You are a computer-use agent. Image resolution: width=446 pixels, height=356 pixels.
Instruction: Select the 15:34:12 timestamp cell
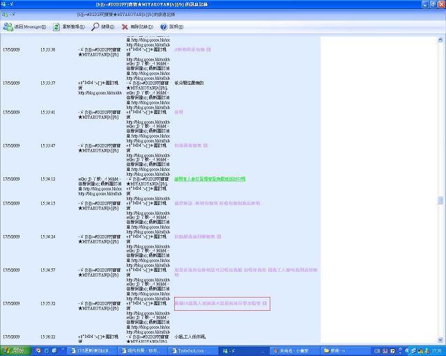tap(47, 179)
